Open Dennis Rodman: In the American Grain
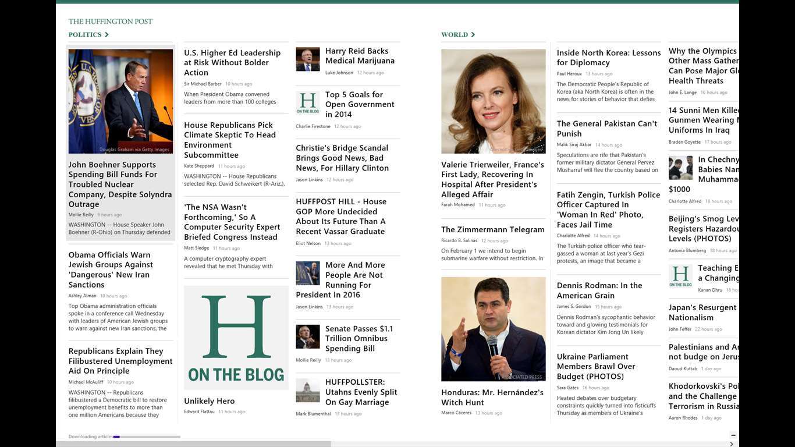The height and width of the screenshot is (447, 795). point(599,290)
